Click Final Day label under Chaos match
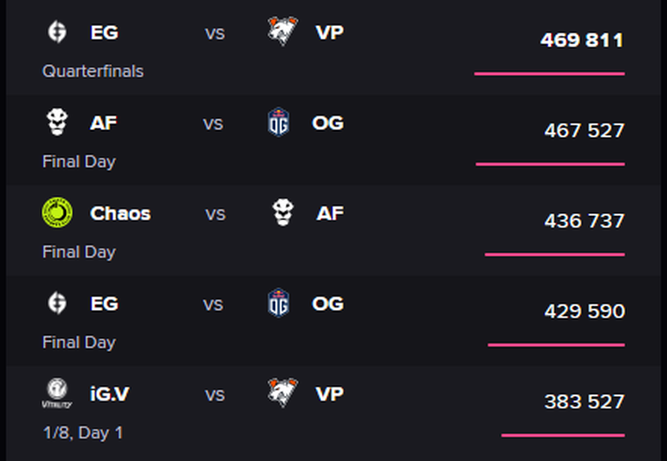 (x=79, y=252)
